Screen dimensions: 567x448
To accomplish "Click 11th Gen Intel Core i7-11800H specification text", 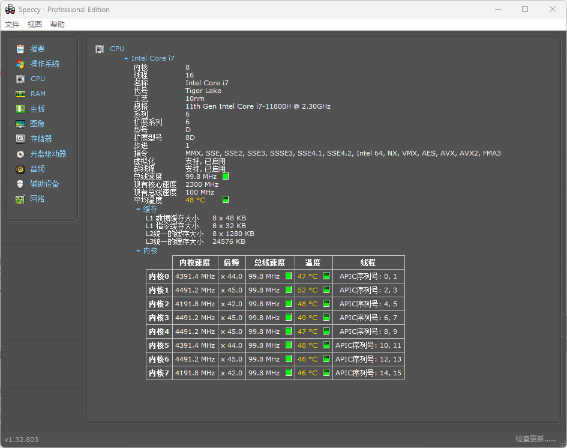I will 258,106.
